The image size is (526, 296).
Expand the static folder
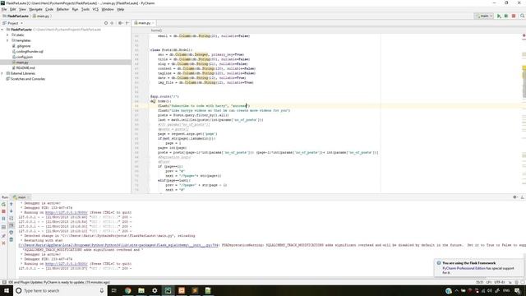click(x=7, y=35)
